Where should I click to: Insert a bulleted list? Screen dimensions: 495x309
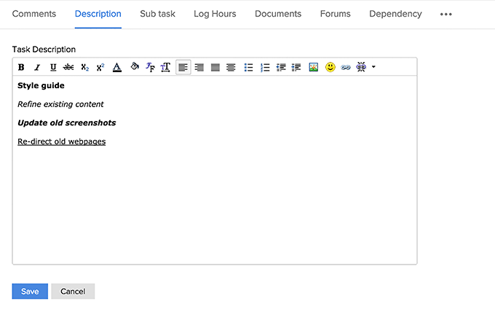[249, 67]
